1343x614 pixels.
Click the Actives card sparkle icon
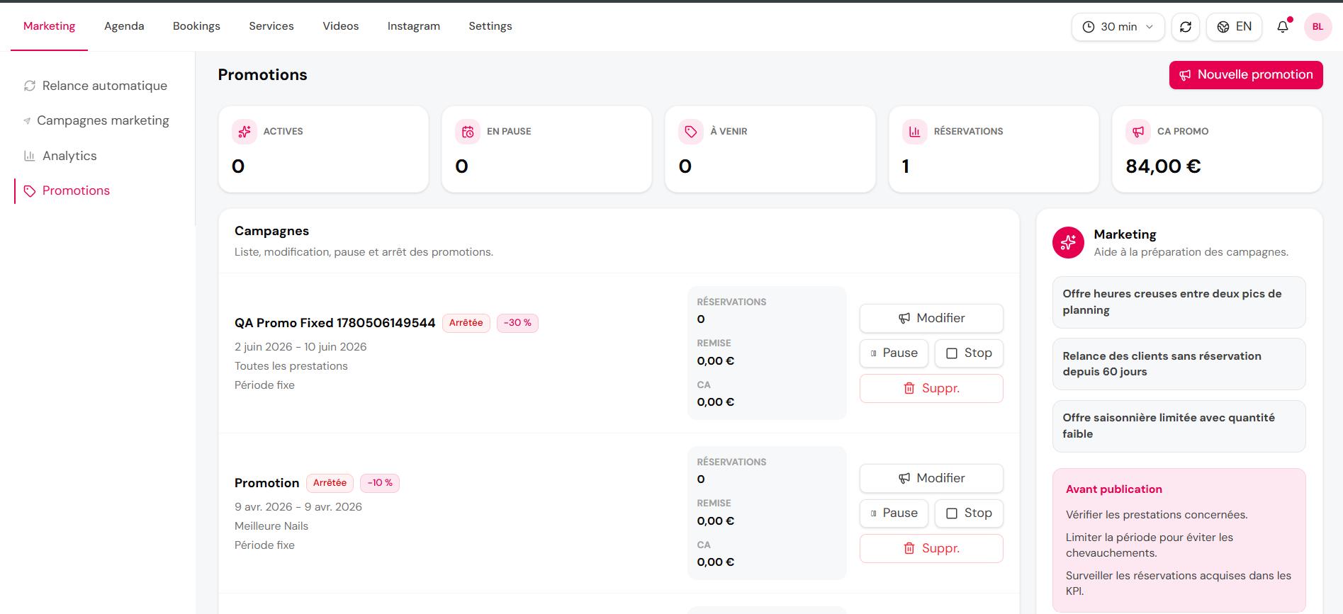(245, 132)
